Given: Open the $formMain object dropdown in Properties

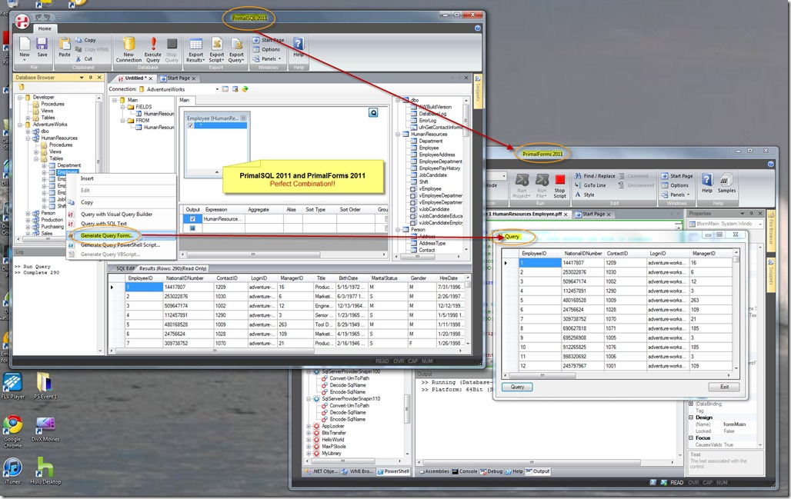Looking at the screenshot, I should coord(760,224).
